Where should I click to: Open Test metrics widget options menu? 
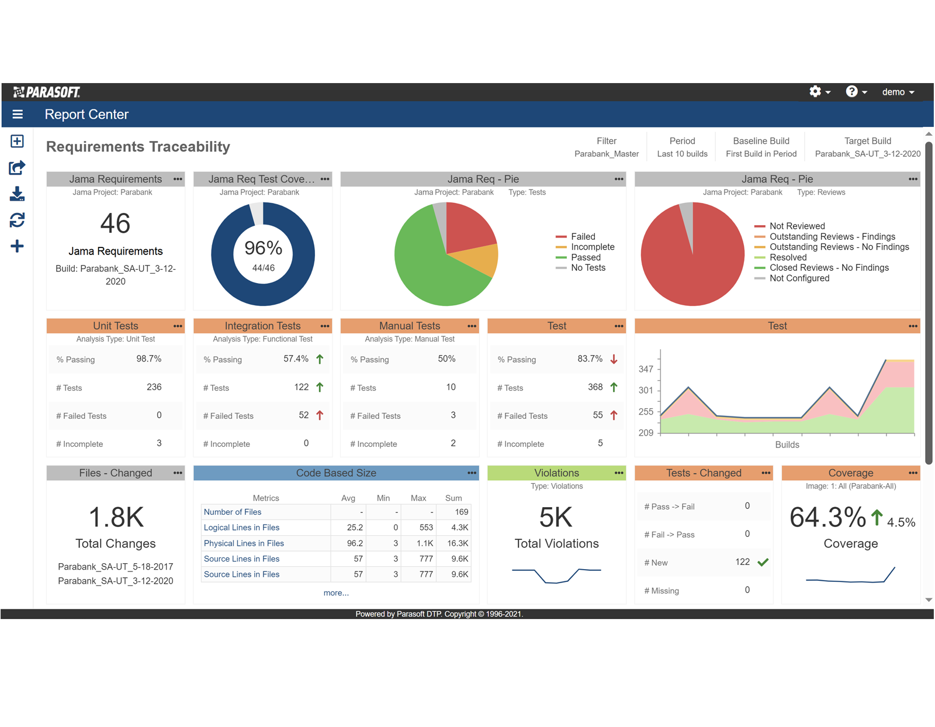[x=619, y=326]
